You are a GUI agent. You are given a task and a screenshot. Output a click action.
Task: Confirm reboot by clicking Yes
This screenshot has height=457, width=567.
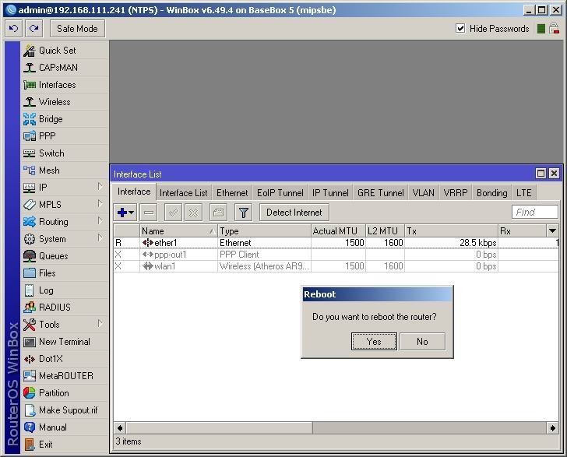pyautogui.click(x=374, y=341)
